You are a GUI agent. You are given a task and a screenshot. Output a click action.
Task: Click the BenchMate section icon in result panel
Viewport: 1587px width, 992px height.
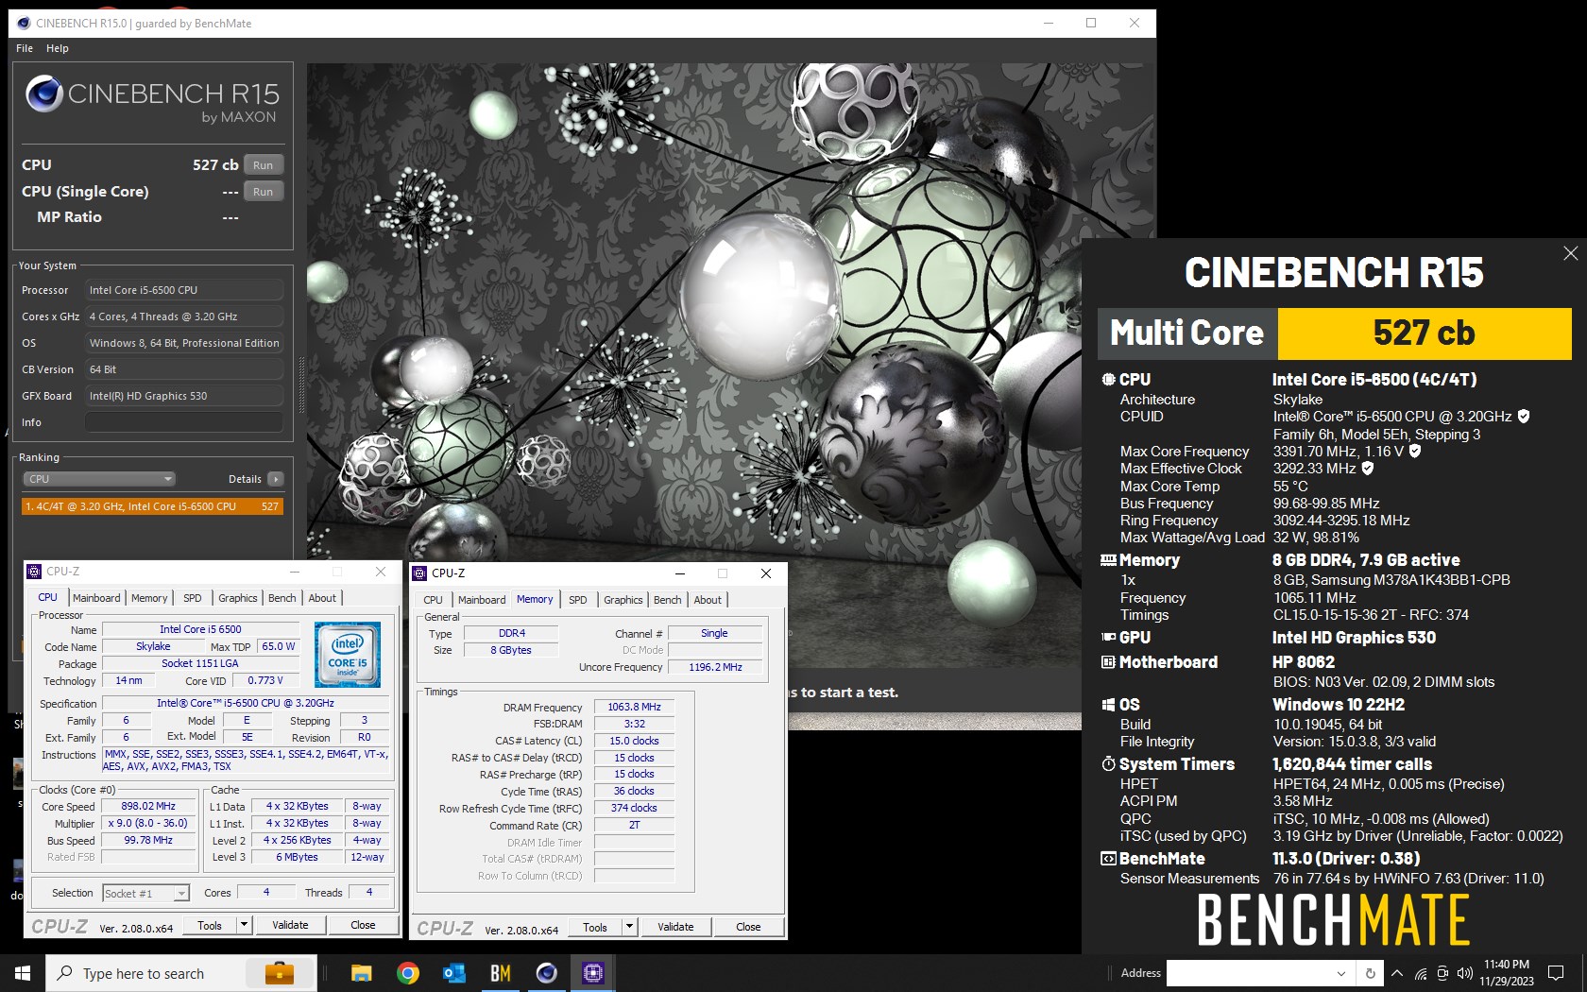coord(1108,859)
